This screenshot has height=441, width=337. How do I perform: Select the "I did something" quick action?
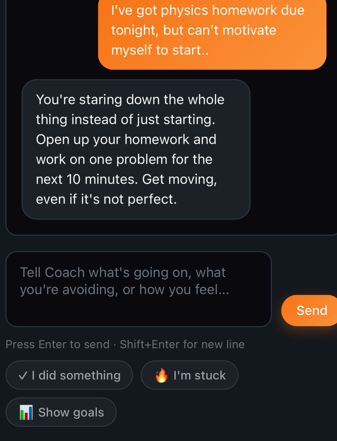69,375
